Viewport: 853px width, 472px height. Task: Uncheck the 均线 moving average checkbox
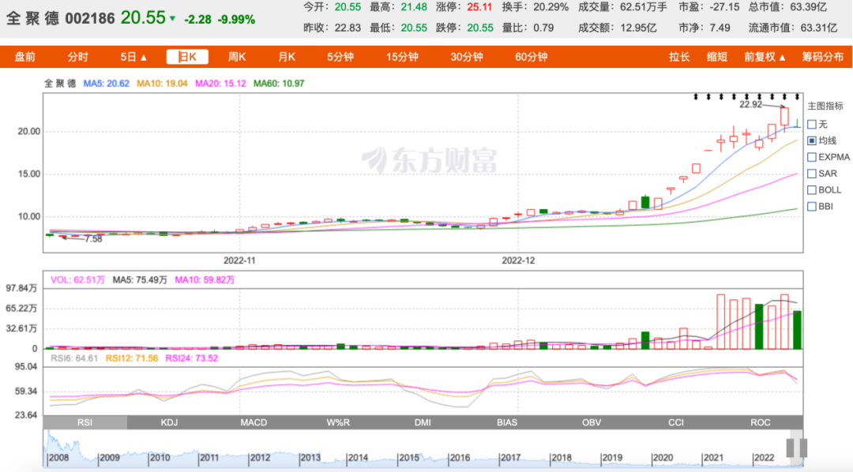coord(812,140)
